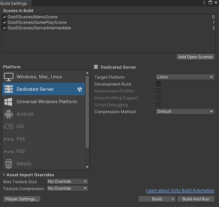Screen dimensions: 219x207
Task: Select the Windows, Mac, Linux monitor icon
Action: pos(9,77)
